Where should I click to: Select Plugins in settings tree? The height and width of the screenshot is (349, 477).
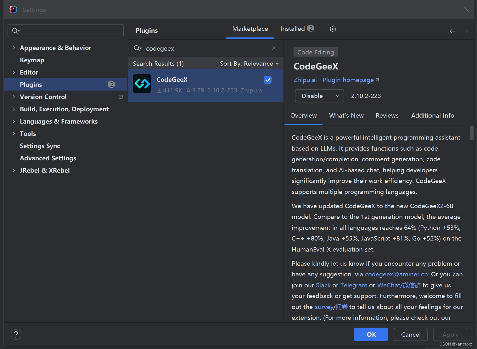pos(65,85)
